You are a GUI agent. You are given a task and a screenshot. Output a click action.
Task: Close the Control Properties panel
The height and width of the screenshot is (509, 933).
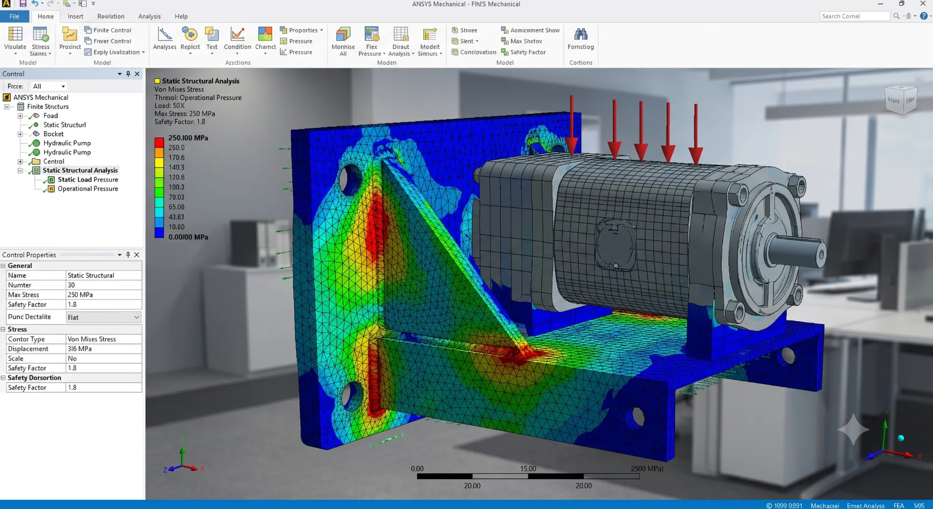[137, 254]
